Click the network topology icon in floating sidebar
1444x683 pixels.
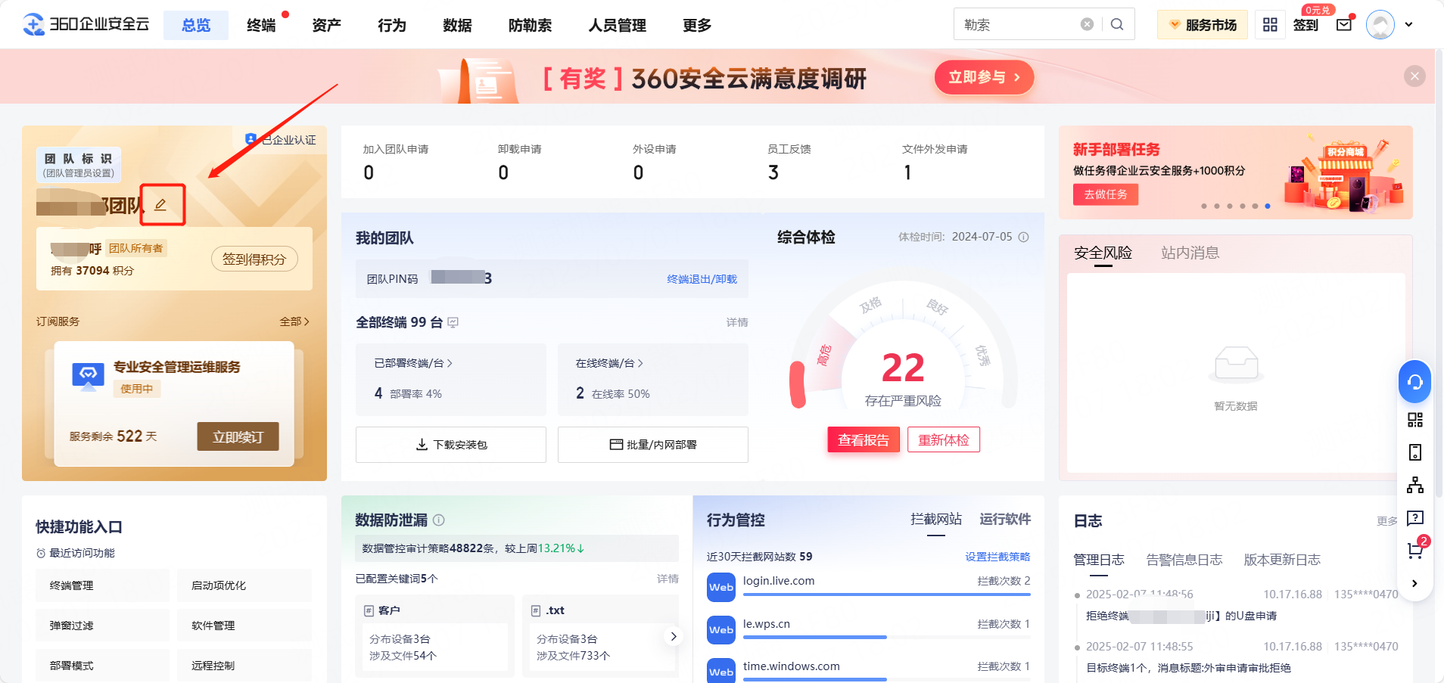pyautogui.click(x=1414, y=485)
